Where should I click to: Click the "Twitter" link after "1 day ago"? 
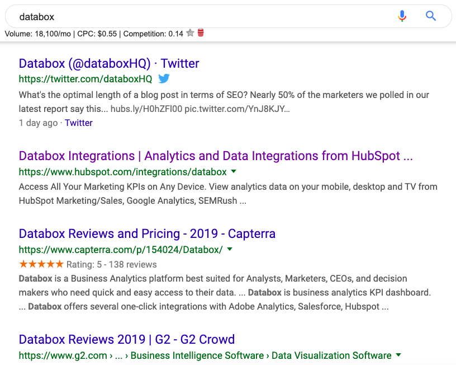[79, 123]
